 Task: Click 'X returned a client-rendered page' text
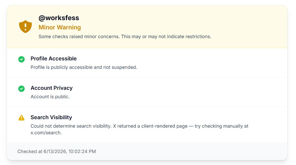pos(150,126)
